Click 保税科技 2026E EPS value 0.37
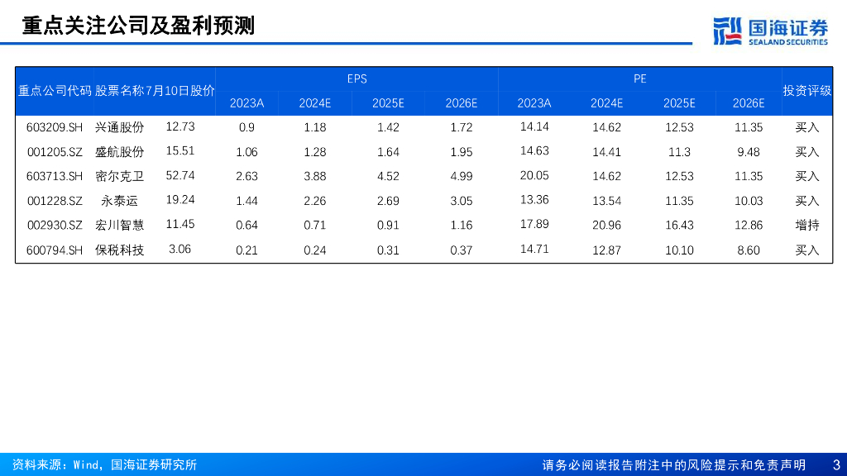The image size is (847, 476). 462,250
